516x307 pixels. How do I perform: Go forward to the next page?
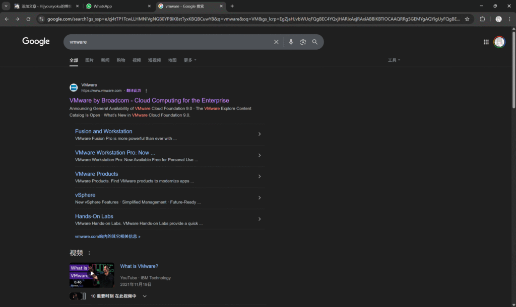[18, 19]
